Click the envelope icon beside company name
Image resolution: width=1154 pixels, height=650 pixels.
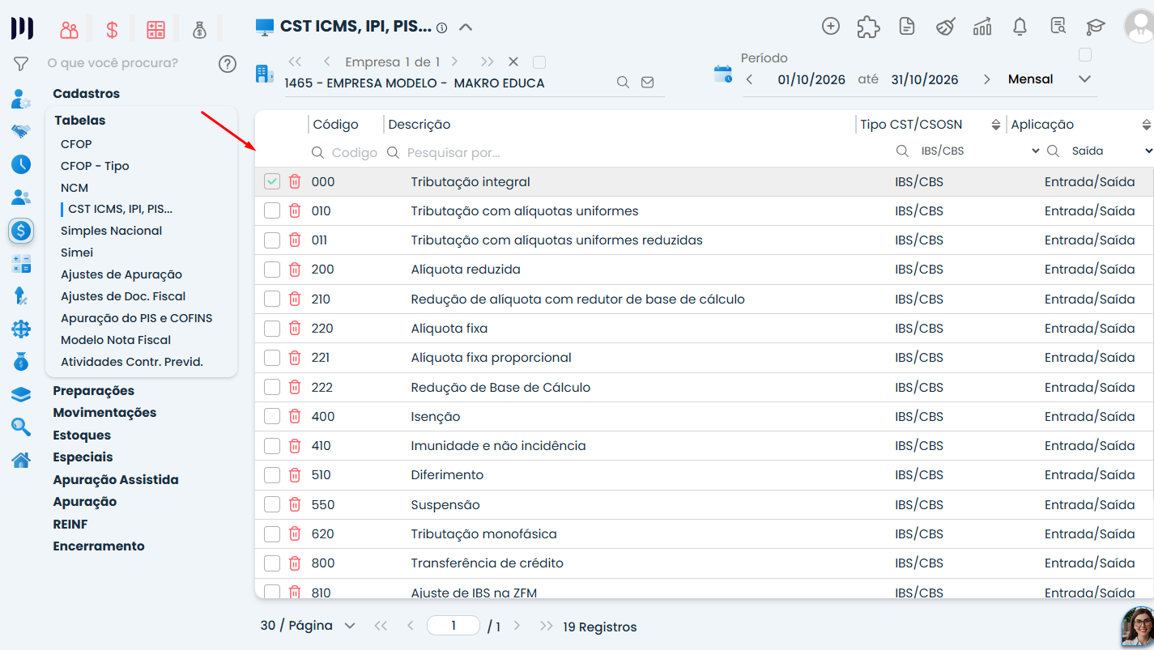(647, 83)
